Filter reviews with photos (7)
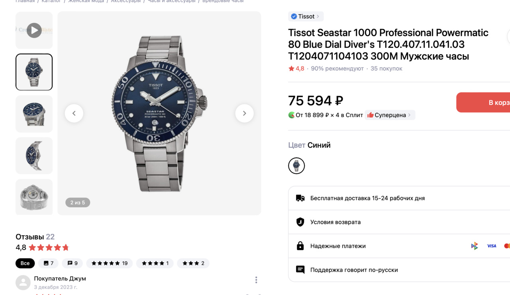 (x=49, y=263)
